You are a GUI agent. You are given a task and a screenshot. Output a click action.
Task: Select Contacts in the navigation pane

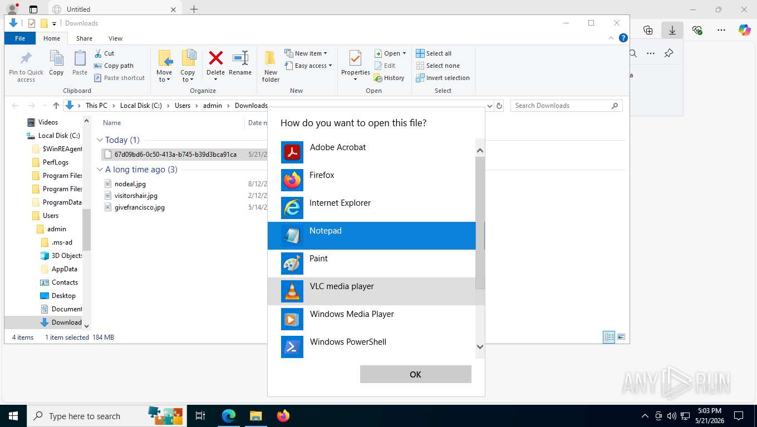[x=65, y=282]
